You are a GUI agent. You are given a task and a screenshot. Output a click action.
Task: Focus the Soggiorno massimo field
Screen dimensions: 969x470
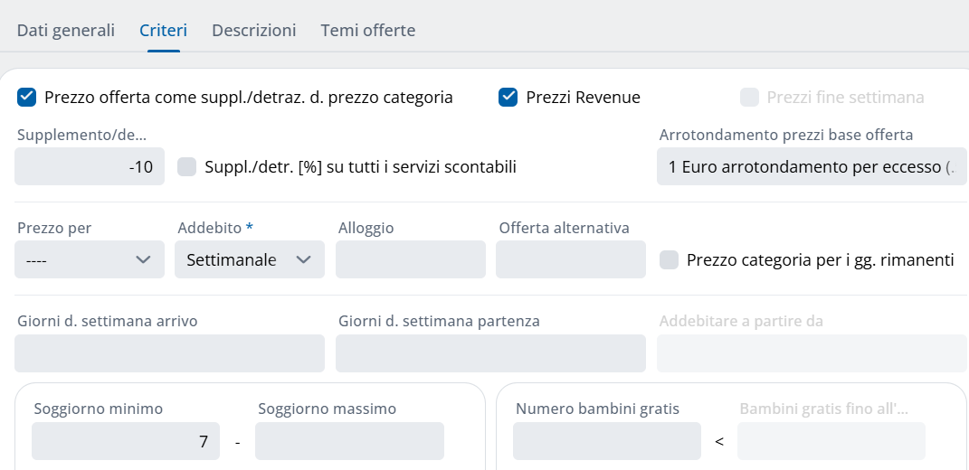[x=349, y=442]
